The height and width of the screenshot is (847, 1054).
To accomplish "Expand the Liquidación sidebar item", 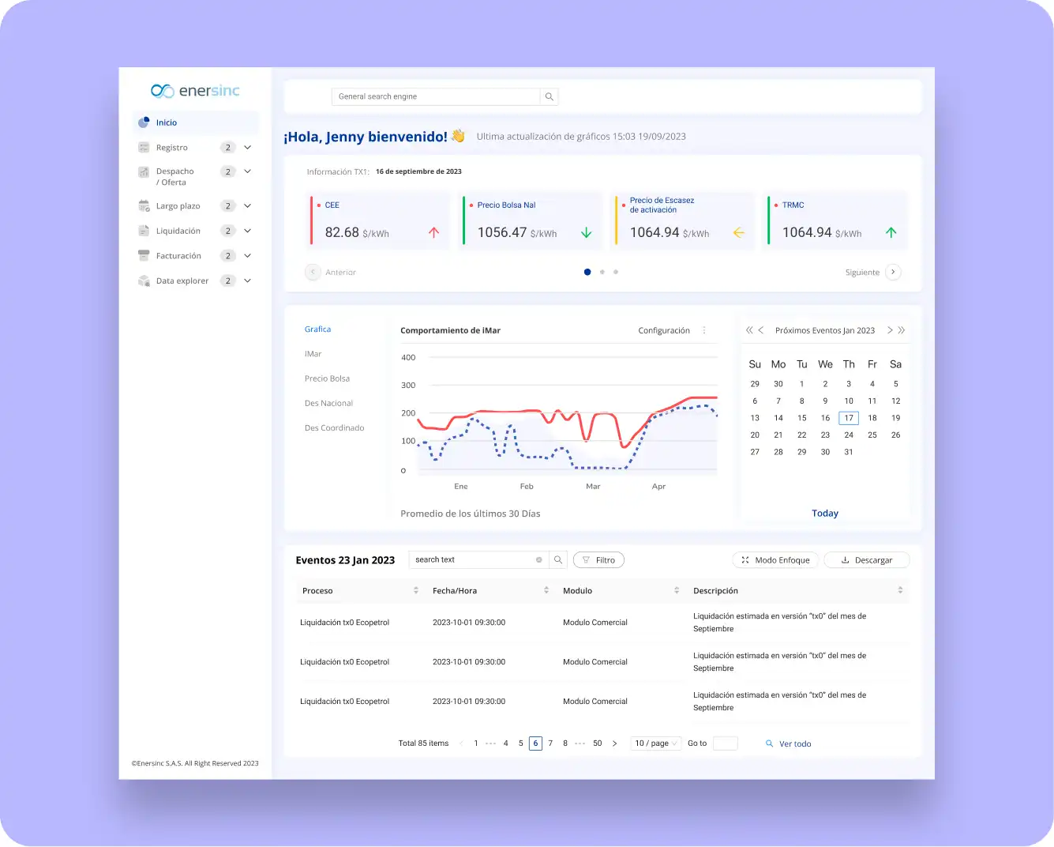I will pyautogui.click(x=247, y=230).
